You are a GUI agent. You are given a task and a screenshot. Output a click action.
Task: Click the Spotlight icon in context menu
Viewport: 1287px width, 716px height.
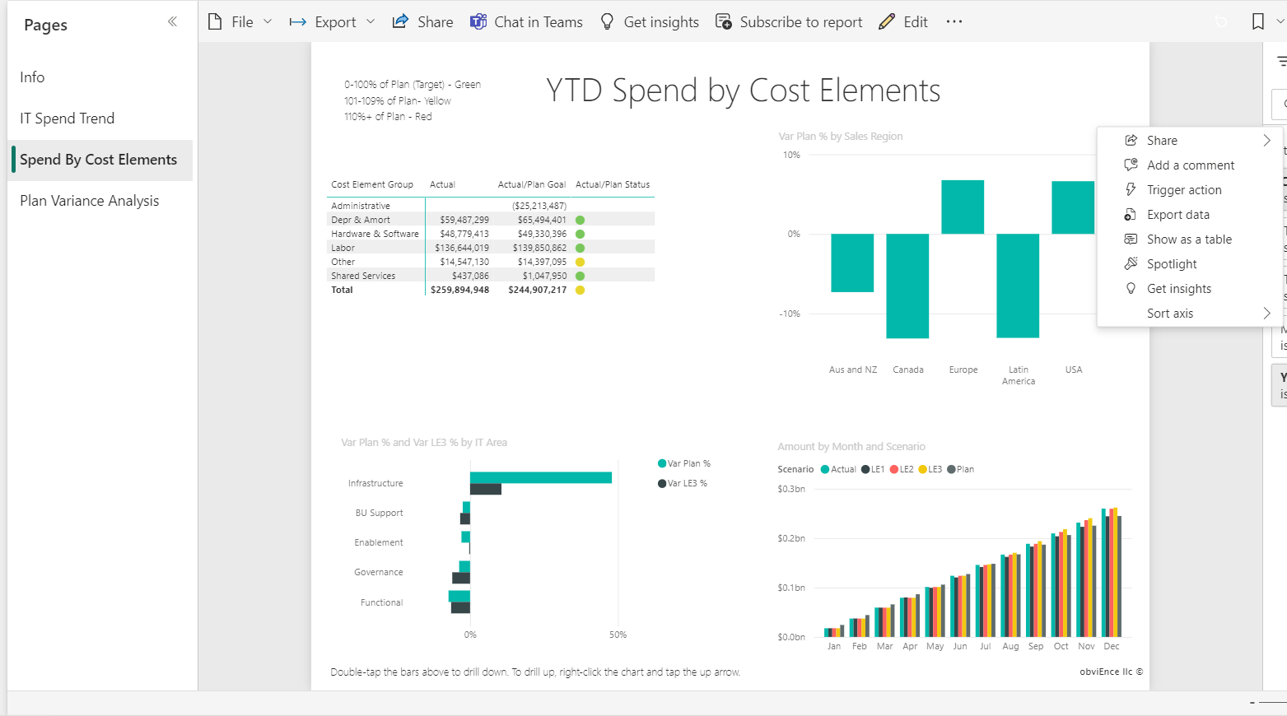point(1131,264)
